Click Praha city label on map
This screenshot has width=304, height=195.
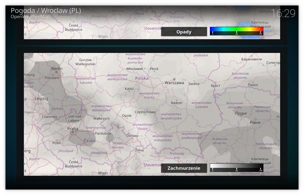(x=73, y=129)
